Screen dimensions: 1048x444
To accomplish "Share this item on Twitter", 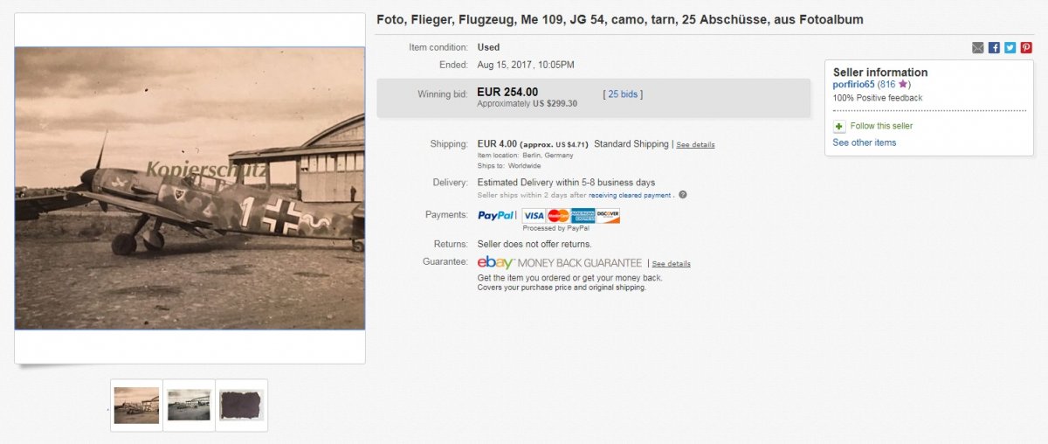I will tap(1010, 48).
